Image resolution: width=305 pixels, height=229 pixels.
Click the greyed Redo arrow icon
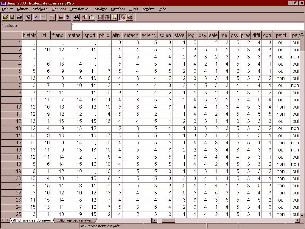point(43,17)
